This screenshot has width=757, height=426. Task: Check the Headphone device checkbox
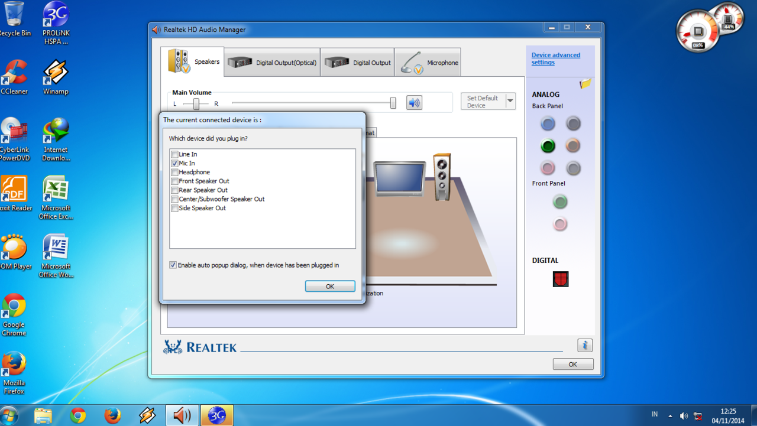[x=174, y=172]
